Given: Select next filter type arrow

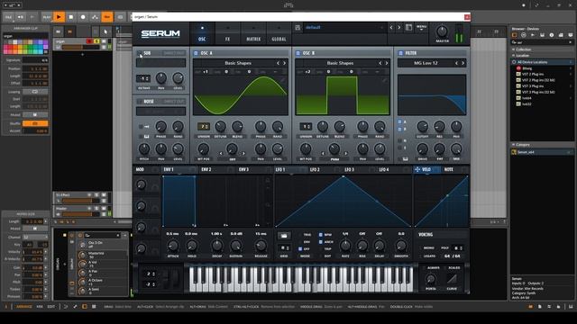Looking at the screenshot, I should [x=463, y=63].
